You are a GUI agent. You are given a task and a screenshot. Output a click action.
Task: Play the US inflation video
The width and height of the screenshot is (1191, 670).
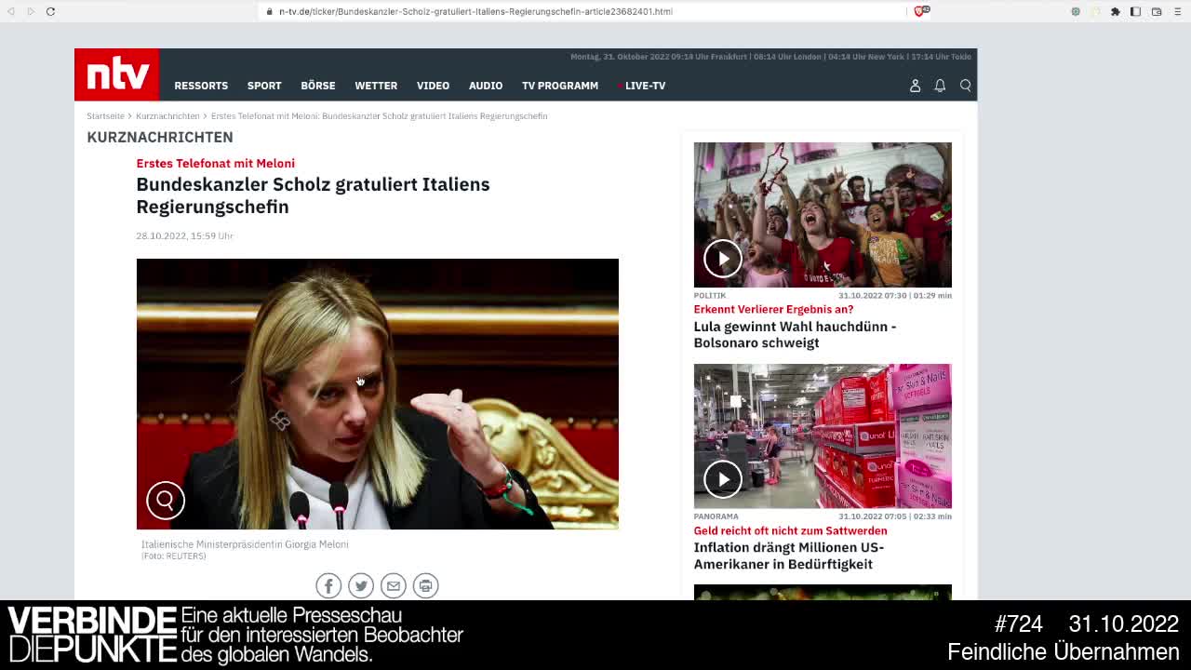[x=723, y=479]
